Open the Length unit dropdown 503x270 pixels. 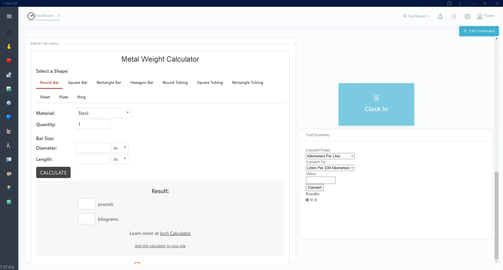click(120, 159)
